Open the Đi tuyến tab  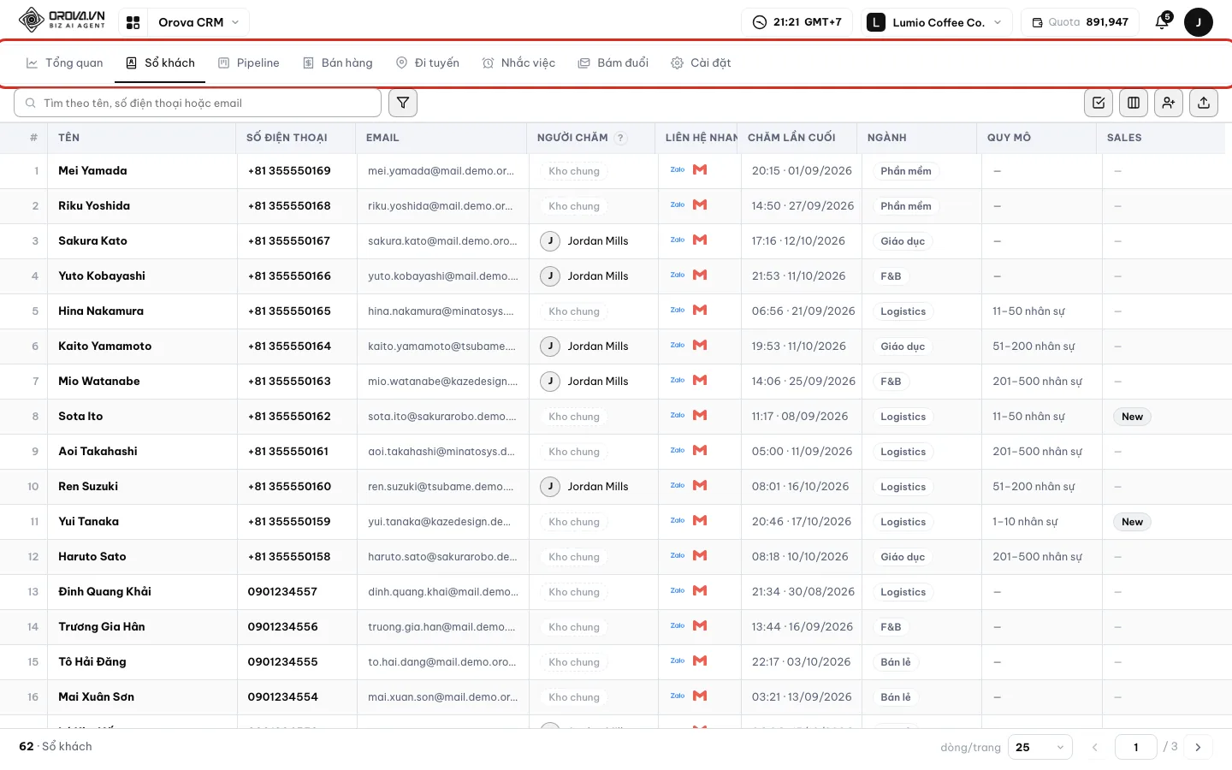click(428, 62)
